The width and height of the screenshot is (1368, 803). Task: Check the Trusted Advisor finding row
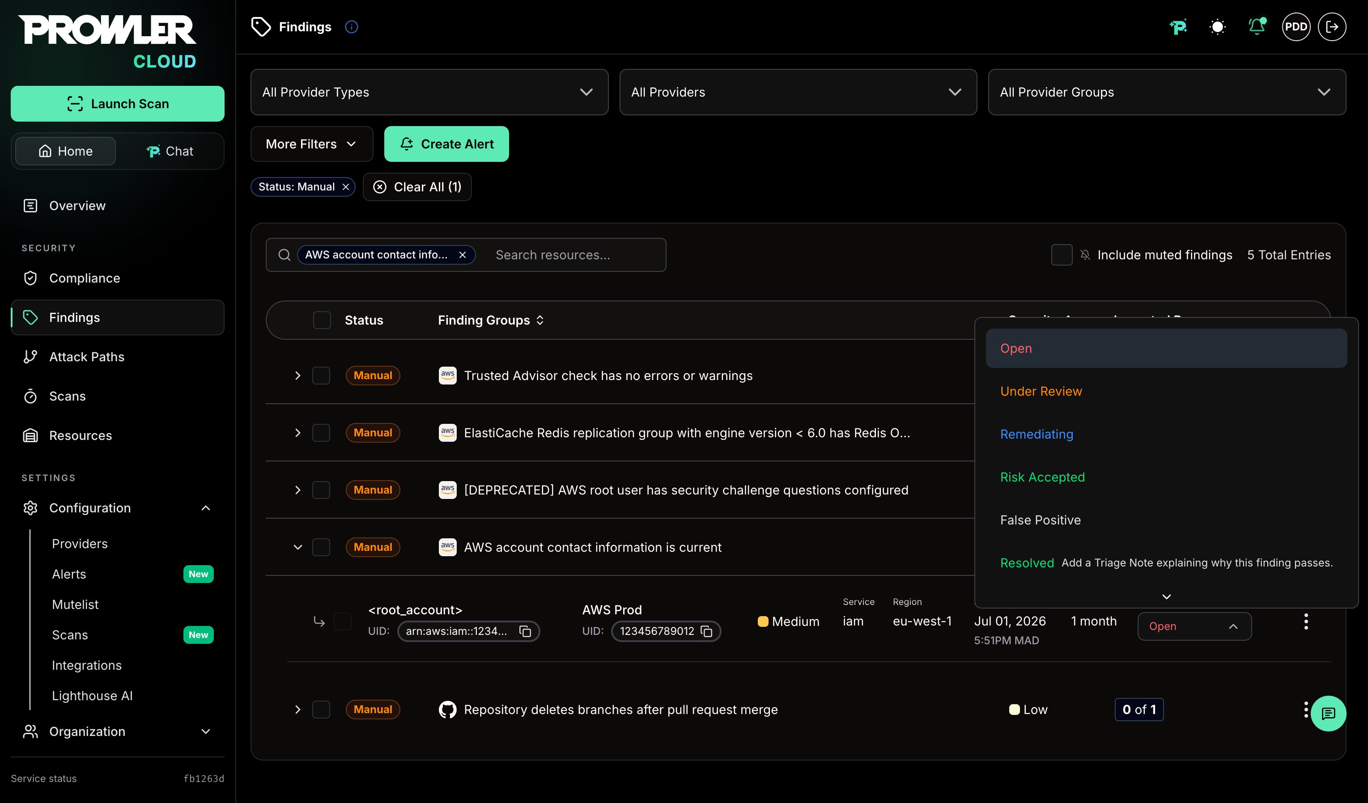[321, 376]
